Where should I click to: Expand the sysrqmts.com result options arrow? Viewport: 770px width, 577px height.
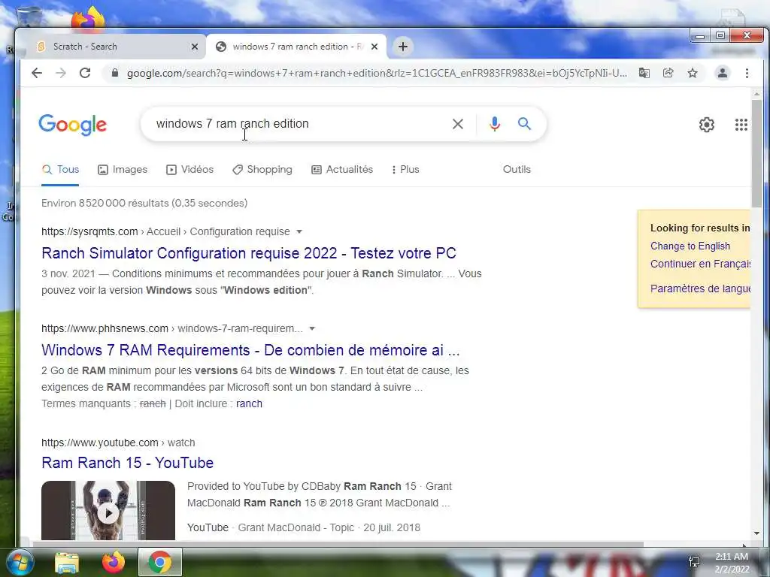tap(299, 231)
